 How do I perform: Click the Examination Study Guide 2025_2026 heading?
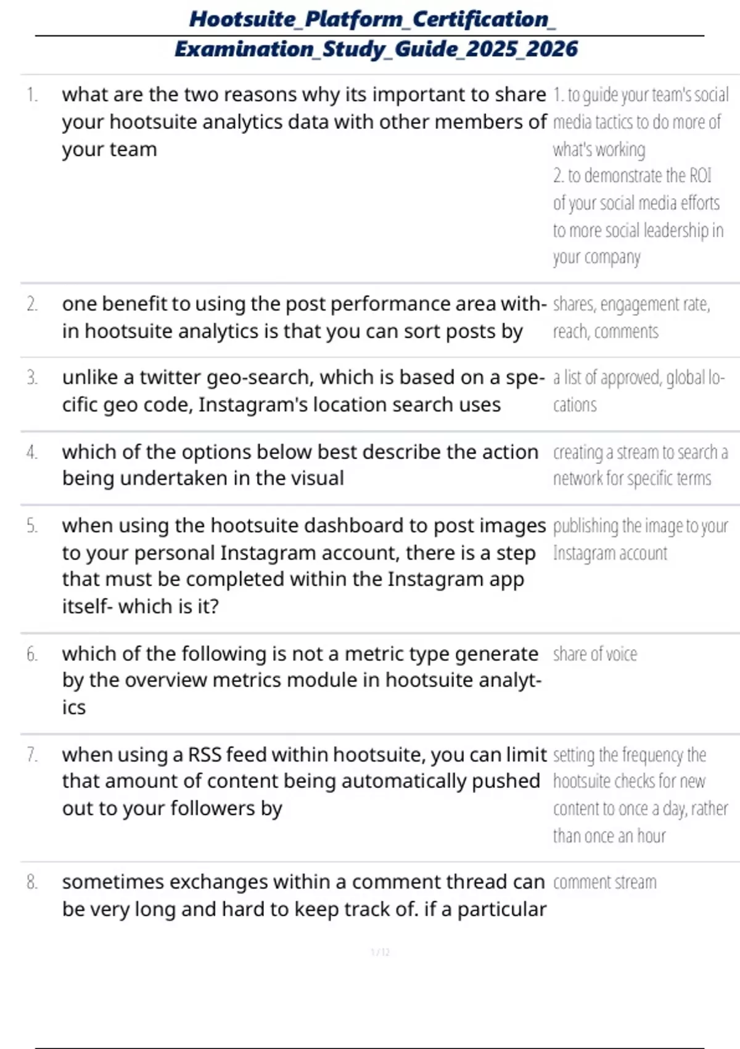(x=376, y=49)
